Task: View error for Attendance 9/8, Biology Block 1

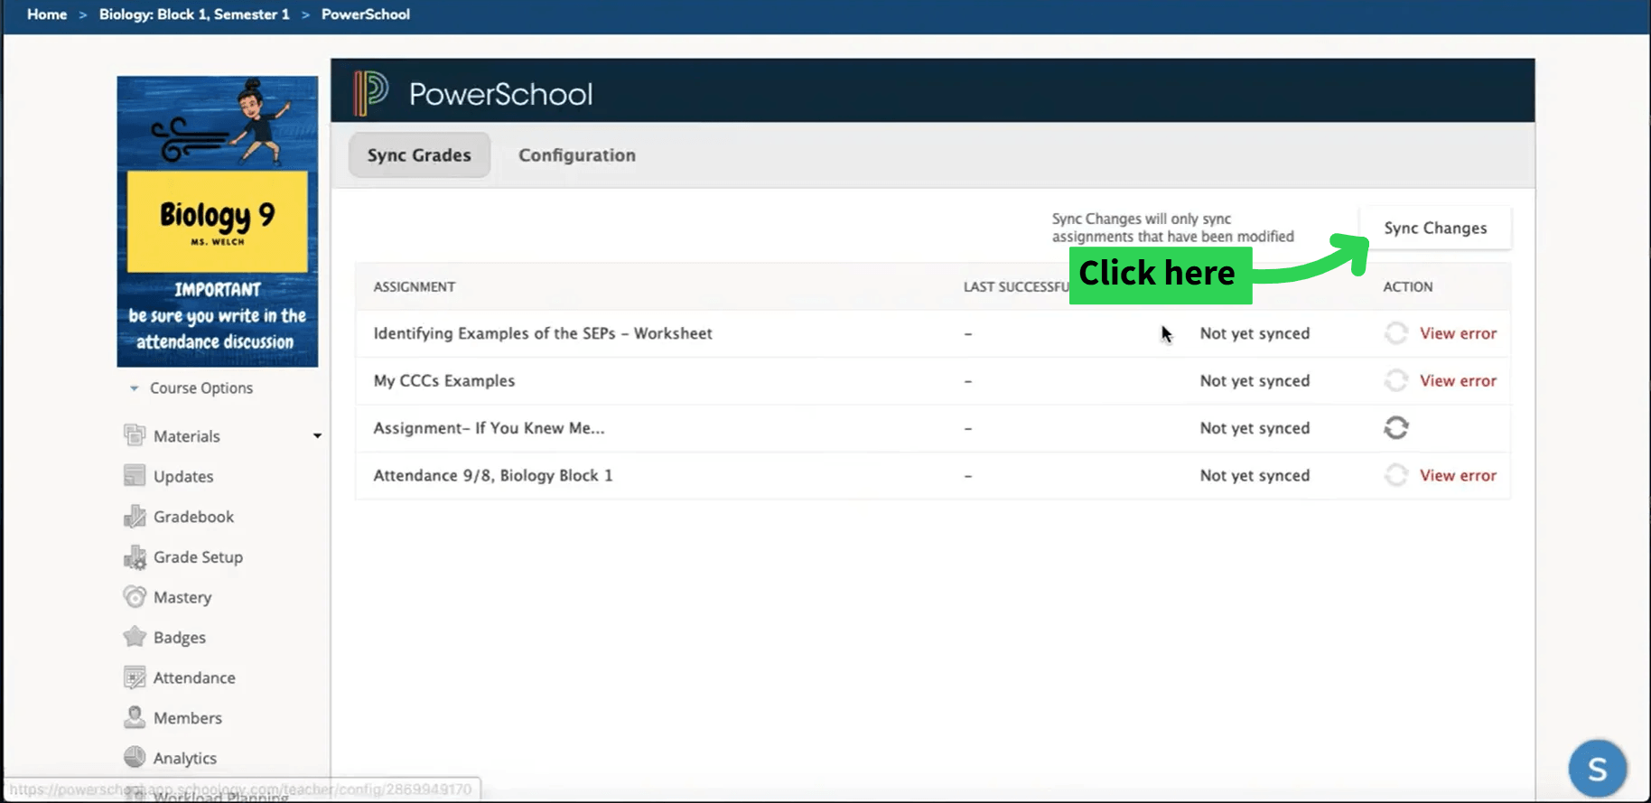Action: click(x=1458, y=475)
